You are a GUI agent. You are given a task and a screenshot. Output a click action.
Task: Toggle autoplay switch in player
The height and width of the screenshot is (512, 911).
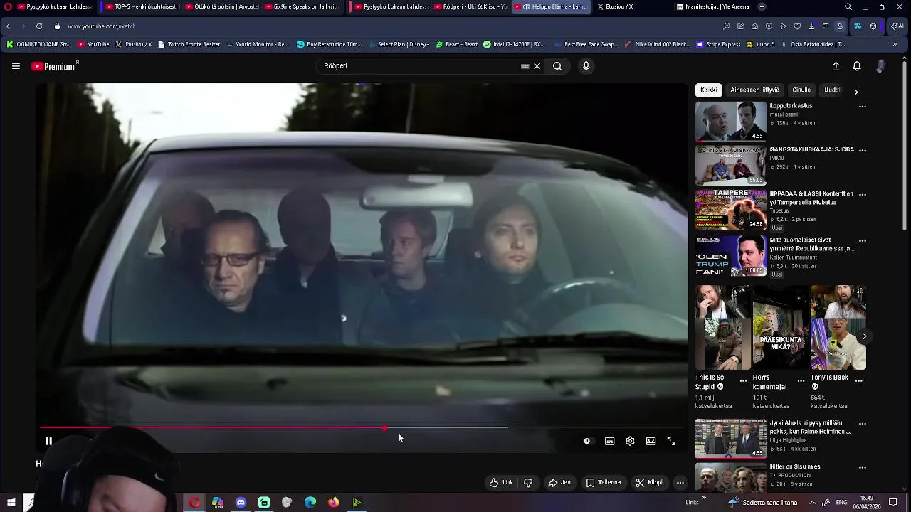(586, 441)
